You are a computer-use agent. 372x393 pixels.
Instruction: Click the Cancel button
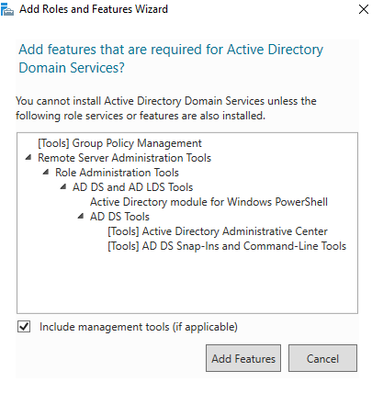click(322, 358)
